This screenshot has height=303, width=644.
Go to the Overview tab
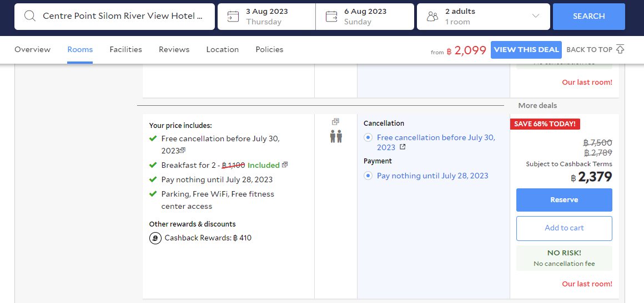pyautogui.click(x=32, y=50)
